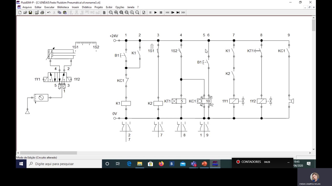Click the Paste toolbar icon
This screenshot has height=186, width=332.
(65, 12)
